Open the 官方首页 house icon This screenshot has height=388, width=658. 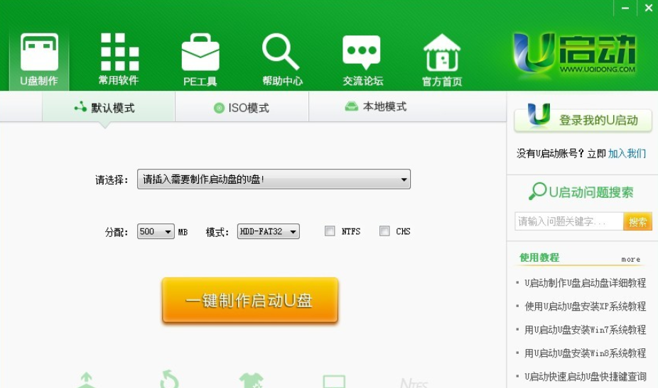[x=442, y=52]
